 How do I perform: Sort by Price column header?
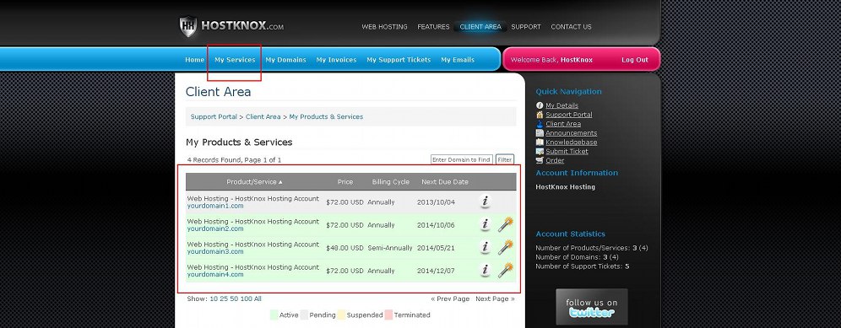345,181
